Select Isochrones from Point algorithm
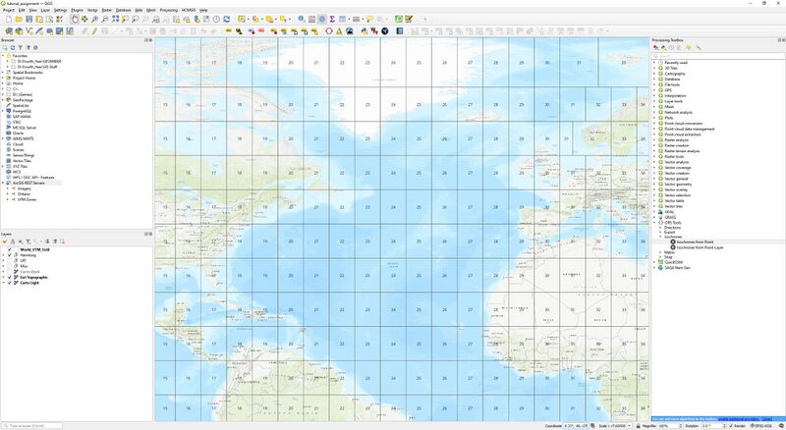Image resolution: width=786 pixels, height=430 pixels. click(696, 242)
